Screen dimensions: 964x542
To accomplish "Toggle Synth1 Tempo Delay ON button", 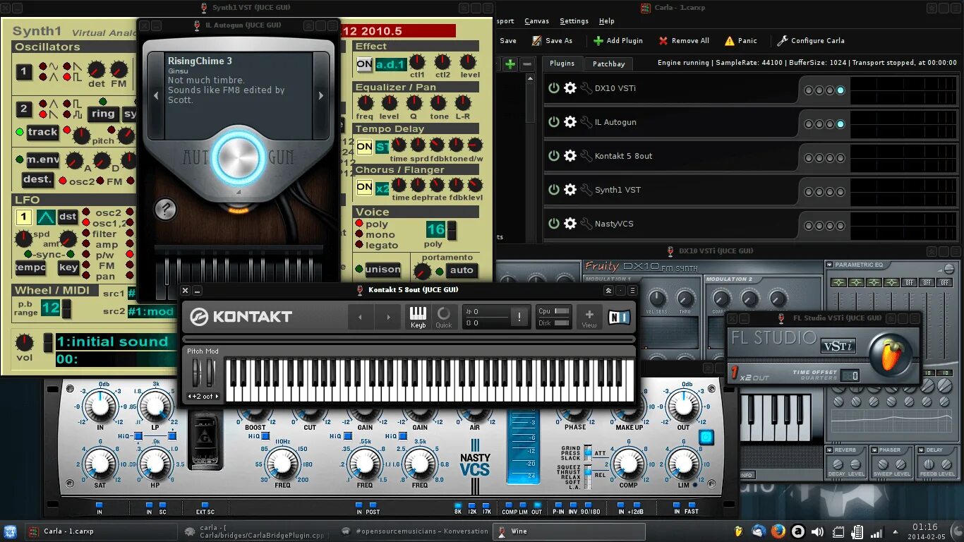I will 364,147.
